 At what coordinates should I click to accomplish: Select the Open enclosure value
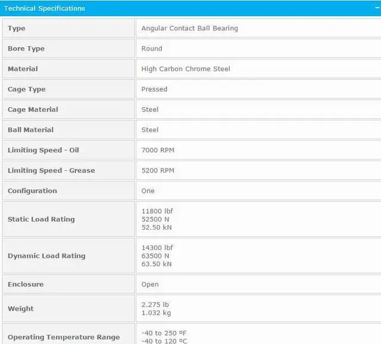point(150,284)
